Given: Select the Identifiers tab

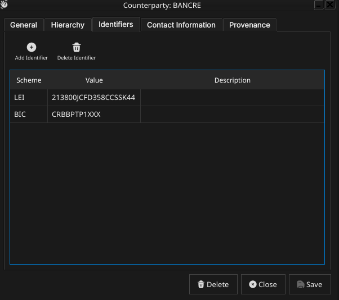Looking at the screenshot, I should tap(116, 24).
